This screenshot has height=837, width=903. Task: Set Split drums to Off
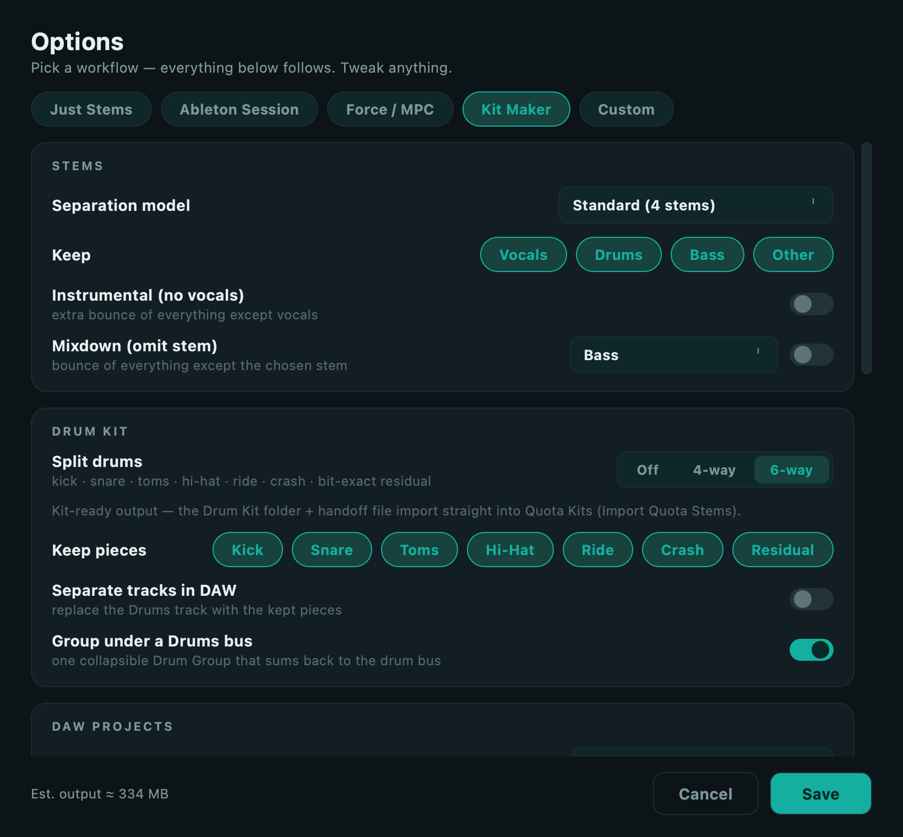tap(648, 470)
